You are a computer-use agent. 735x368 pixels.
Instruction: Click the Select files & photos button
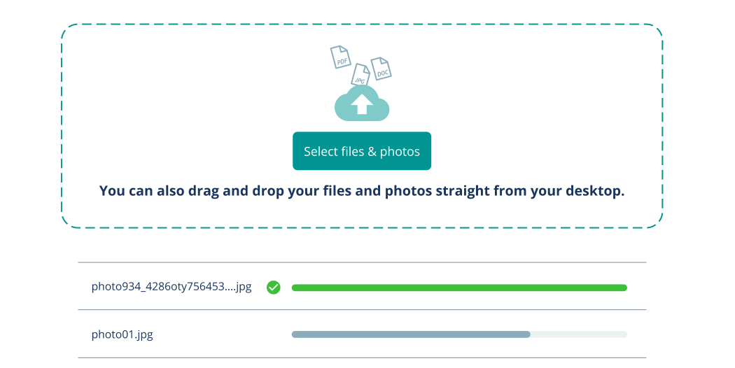pyautogui.click(x=361, y=151)
